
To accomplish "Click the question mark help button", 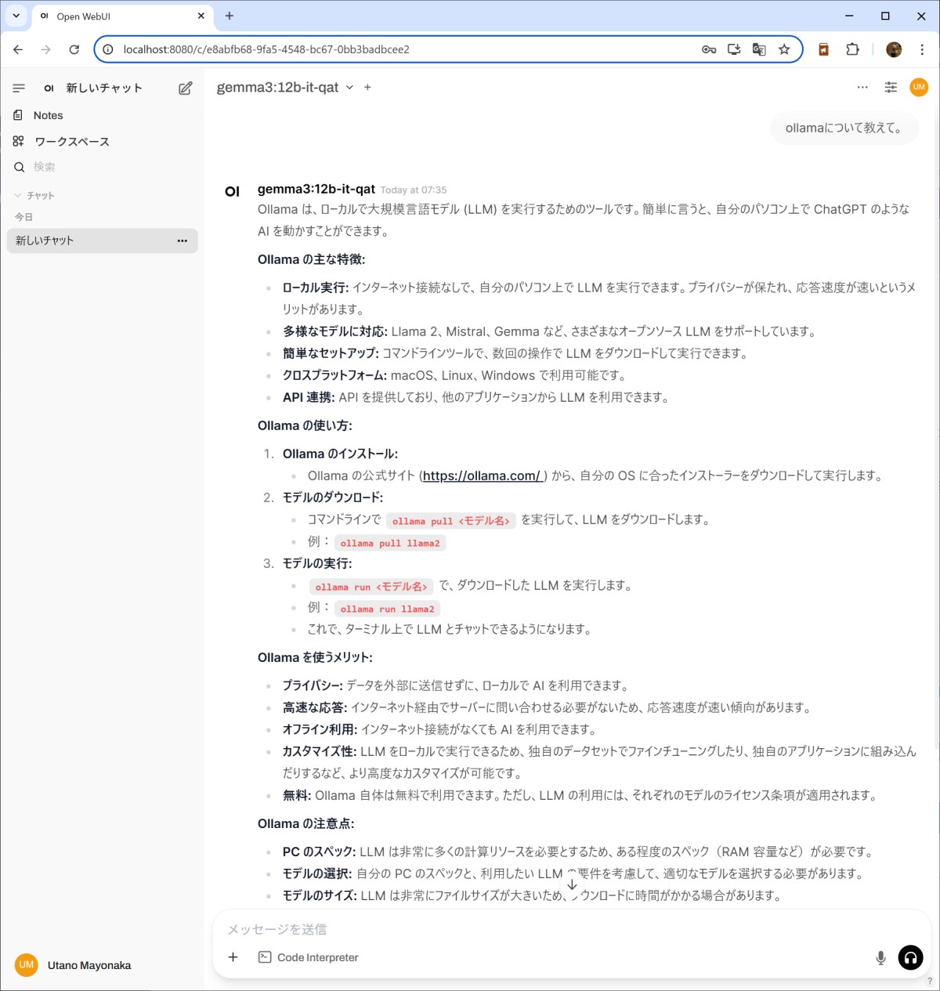I will [x=930, y=981].
